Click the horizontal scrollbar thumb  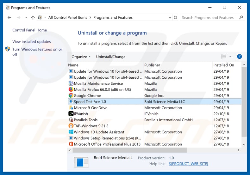pyautogui.click(x=130, y=150)
